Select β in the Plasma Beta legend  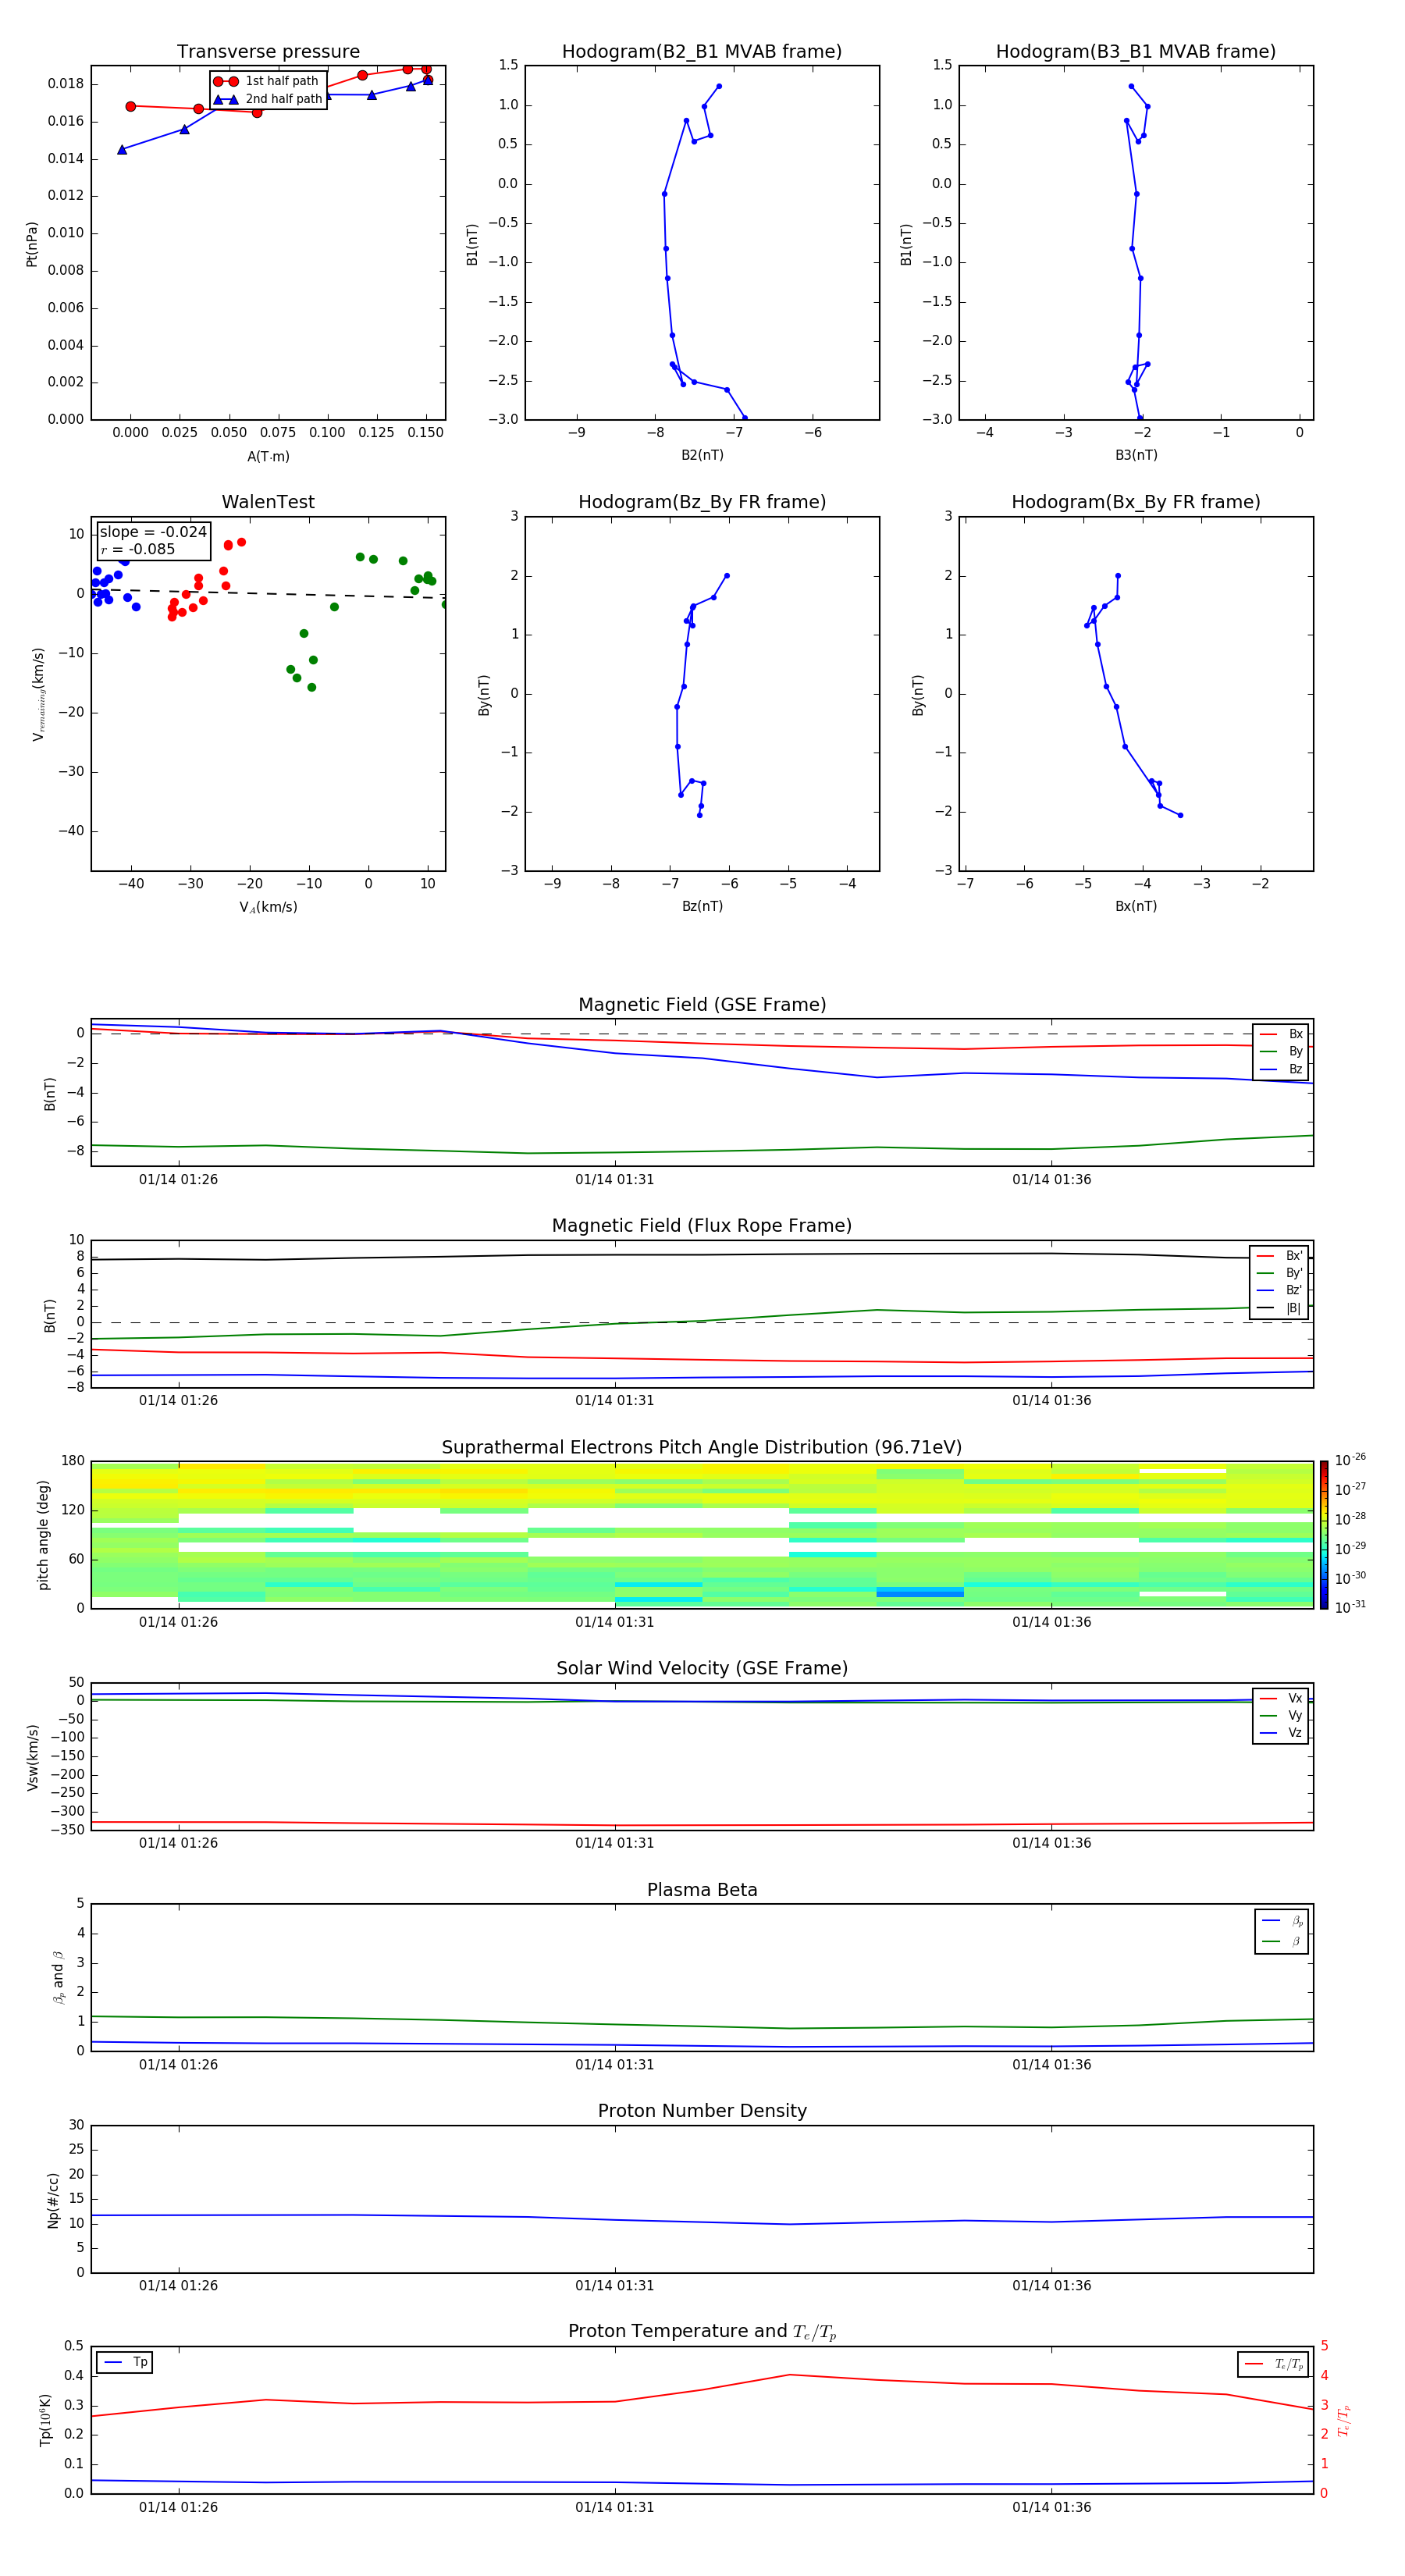1282,1941
